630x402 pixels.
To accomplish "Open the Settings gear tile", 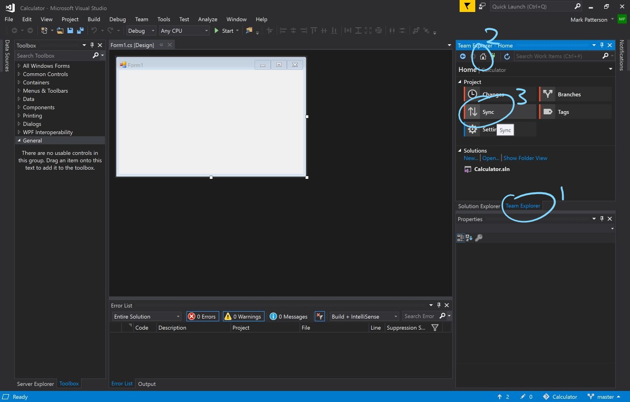I will pos(500,130).
